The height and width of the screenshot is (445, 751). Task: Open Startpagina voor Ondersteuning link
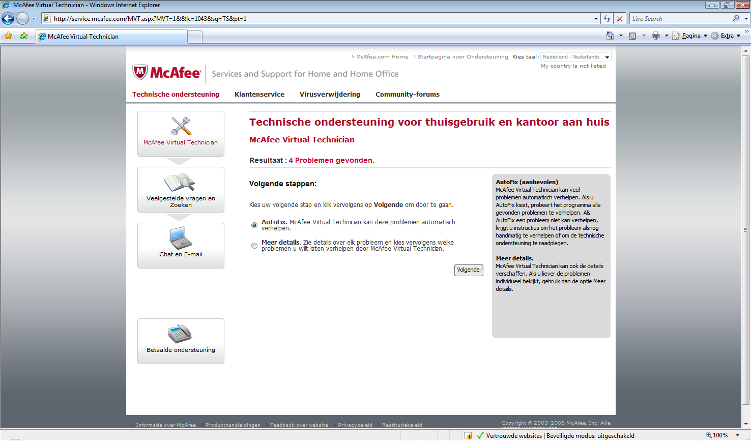463,57
